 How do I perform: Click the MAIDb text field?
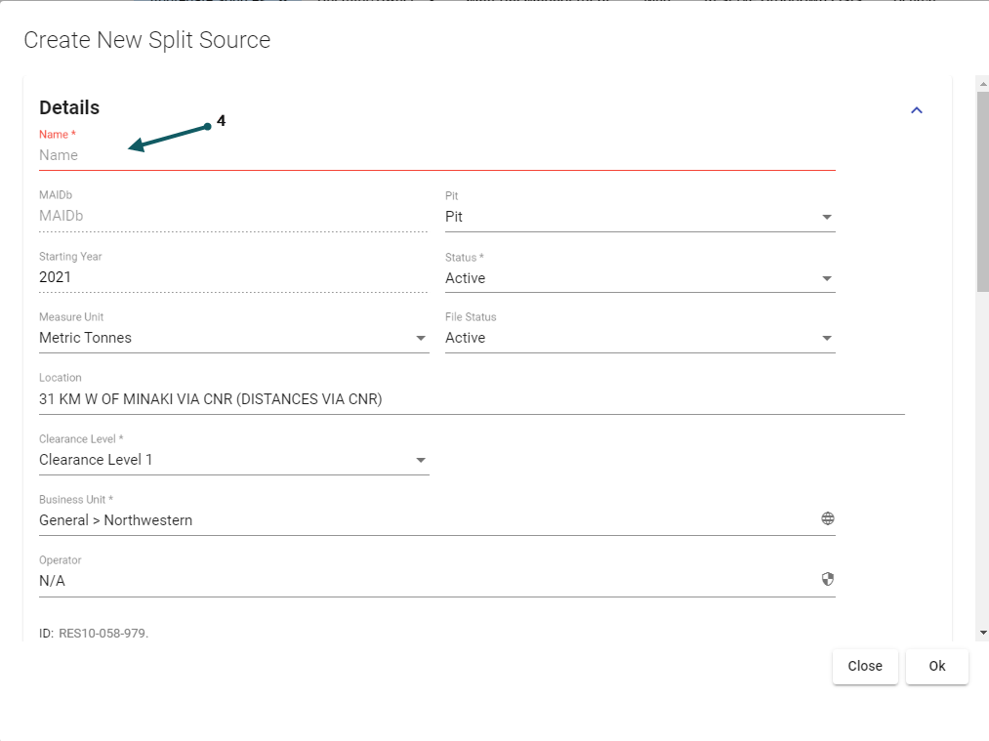pos(232,217)
